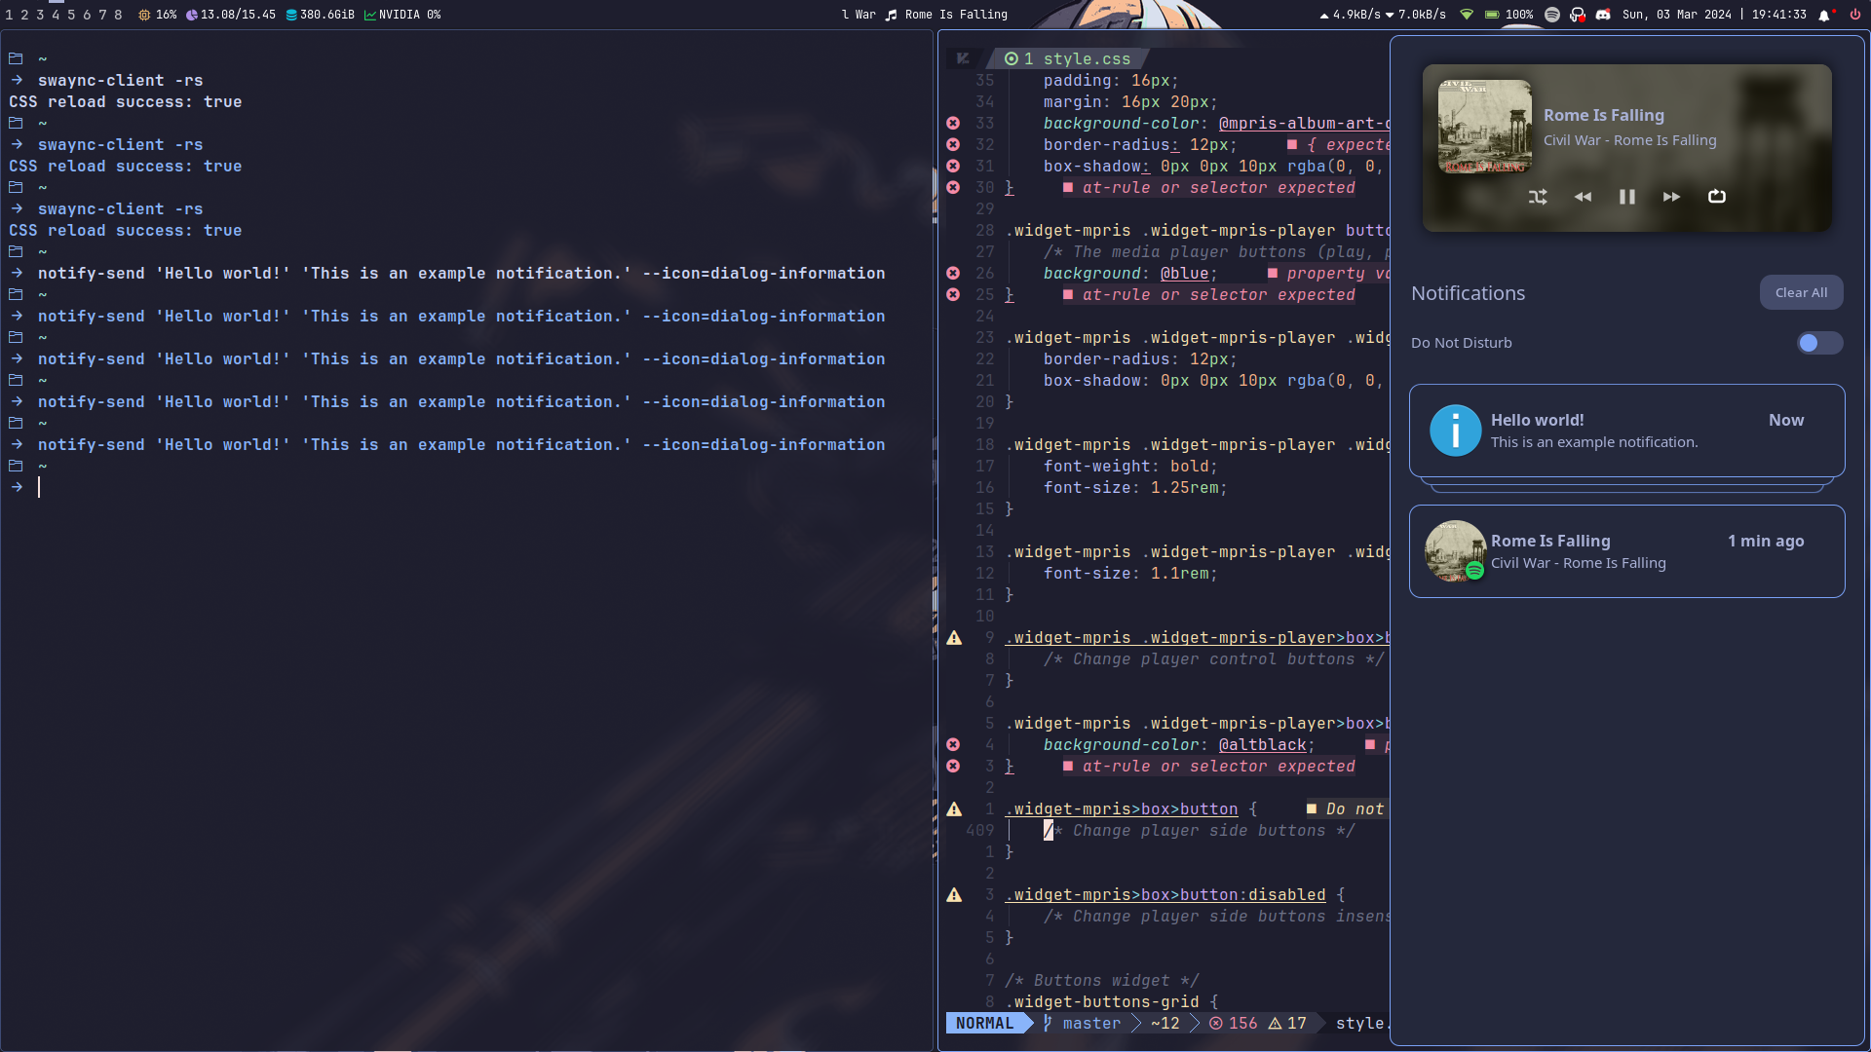The image size is (1871, 1052).
Task: Click the font-weight: bold line
Action: pos(1130,467)
